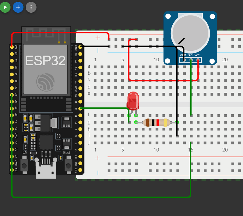Click the SIG pin of the touch sensor
The height and width of the screenshot is (216, 243).
pos(191,60)
